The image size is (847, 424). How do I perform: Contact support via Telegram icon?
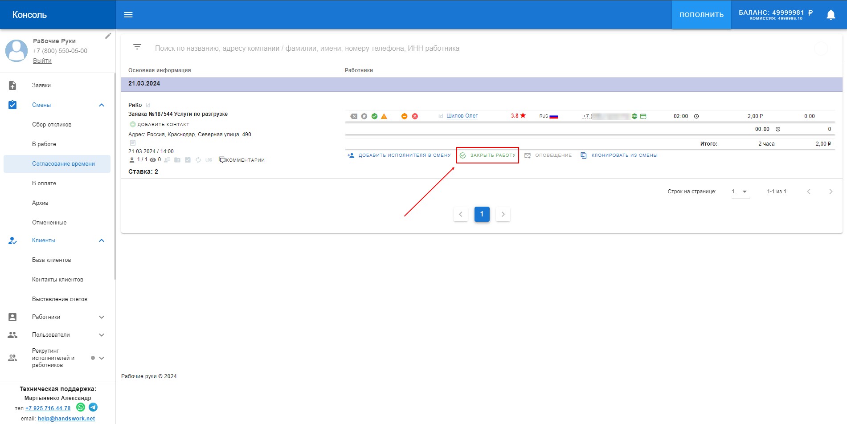(93, 407)
